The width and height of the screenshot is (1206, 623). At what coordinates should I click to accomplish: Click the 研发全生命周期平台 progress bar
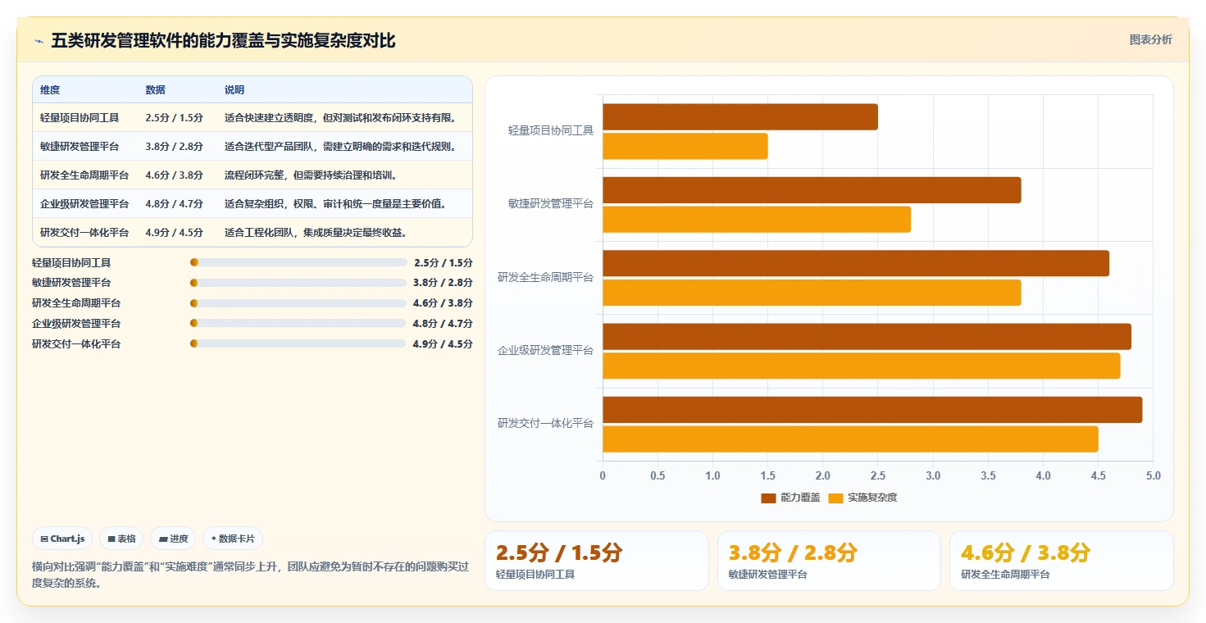pos(298,303)
